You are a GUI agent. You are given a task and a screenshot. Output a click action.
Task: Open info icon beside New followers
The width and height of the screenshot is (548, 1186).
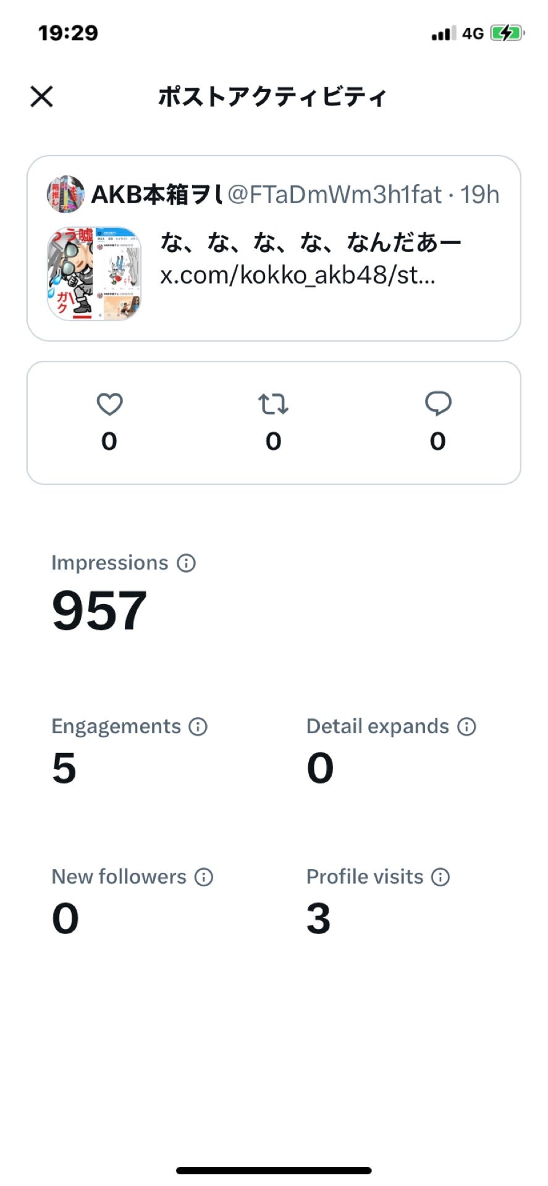(x=204, y=877)
